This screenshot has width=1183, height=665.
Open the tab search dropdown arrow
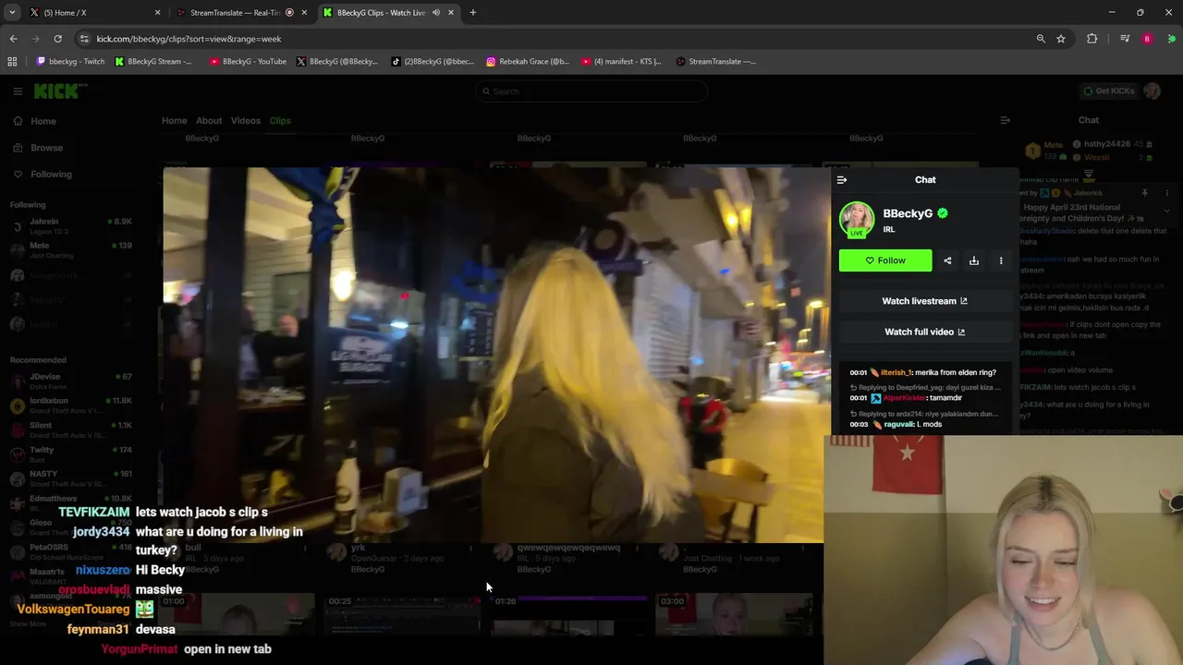point(12,12)
